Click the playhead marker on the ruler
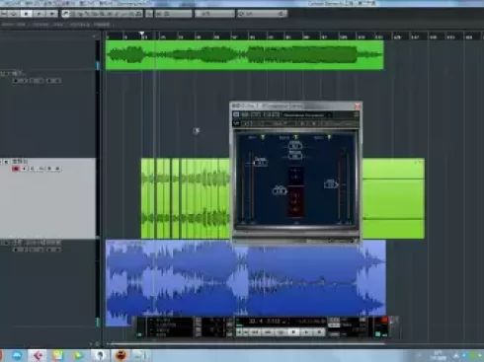 (x=142, y=34)
